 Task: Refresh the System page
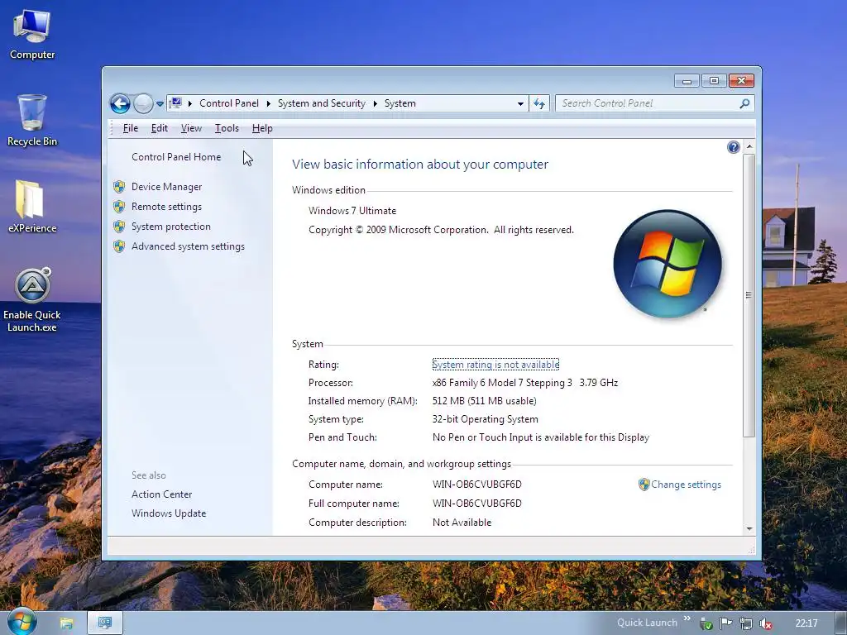(539, 103)
